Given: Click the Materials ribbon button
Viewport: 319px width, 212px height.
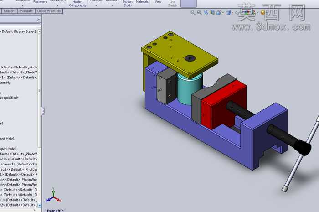Looking at the screenshot, I should (x=142, y=2).
